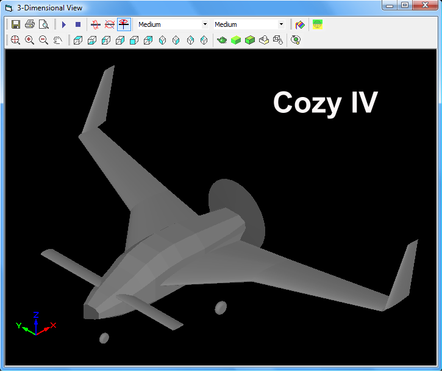
Task: Open Print Preview from the toolbar
Action: click(x=43, y=24)
